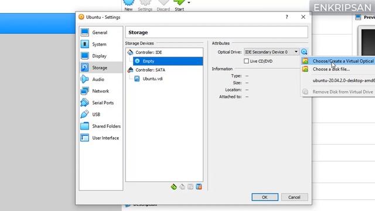Open the User Interface settings category
The image size is (375, 211).
pyautogui.click(x=101, y=138)
